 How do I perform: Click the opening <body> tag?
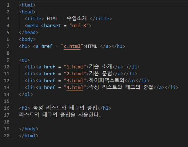click(x=27, y=39)
